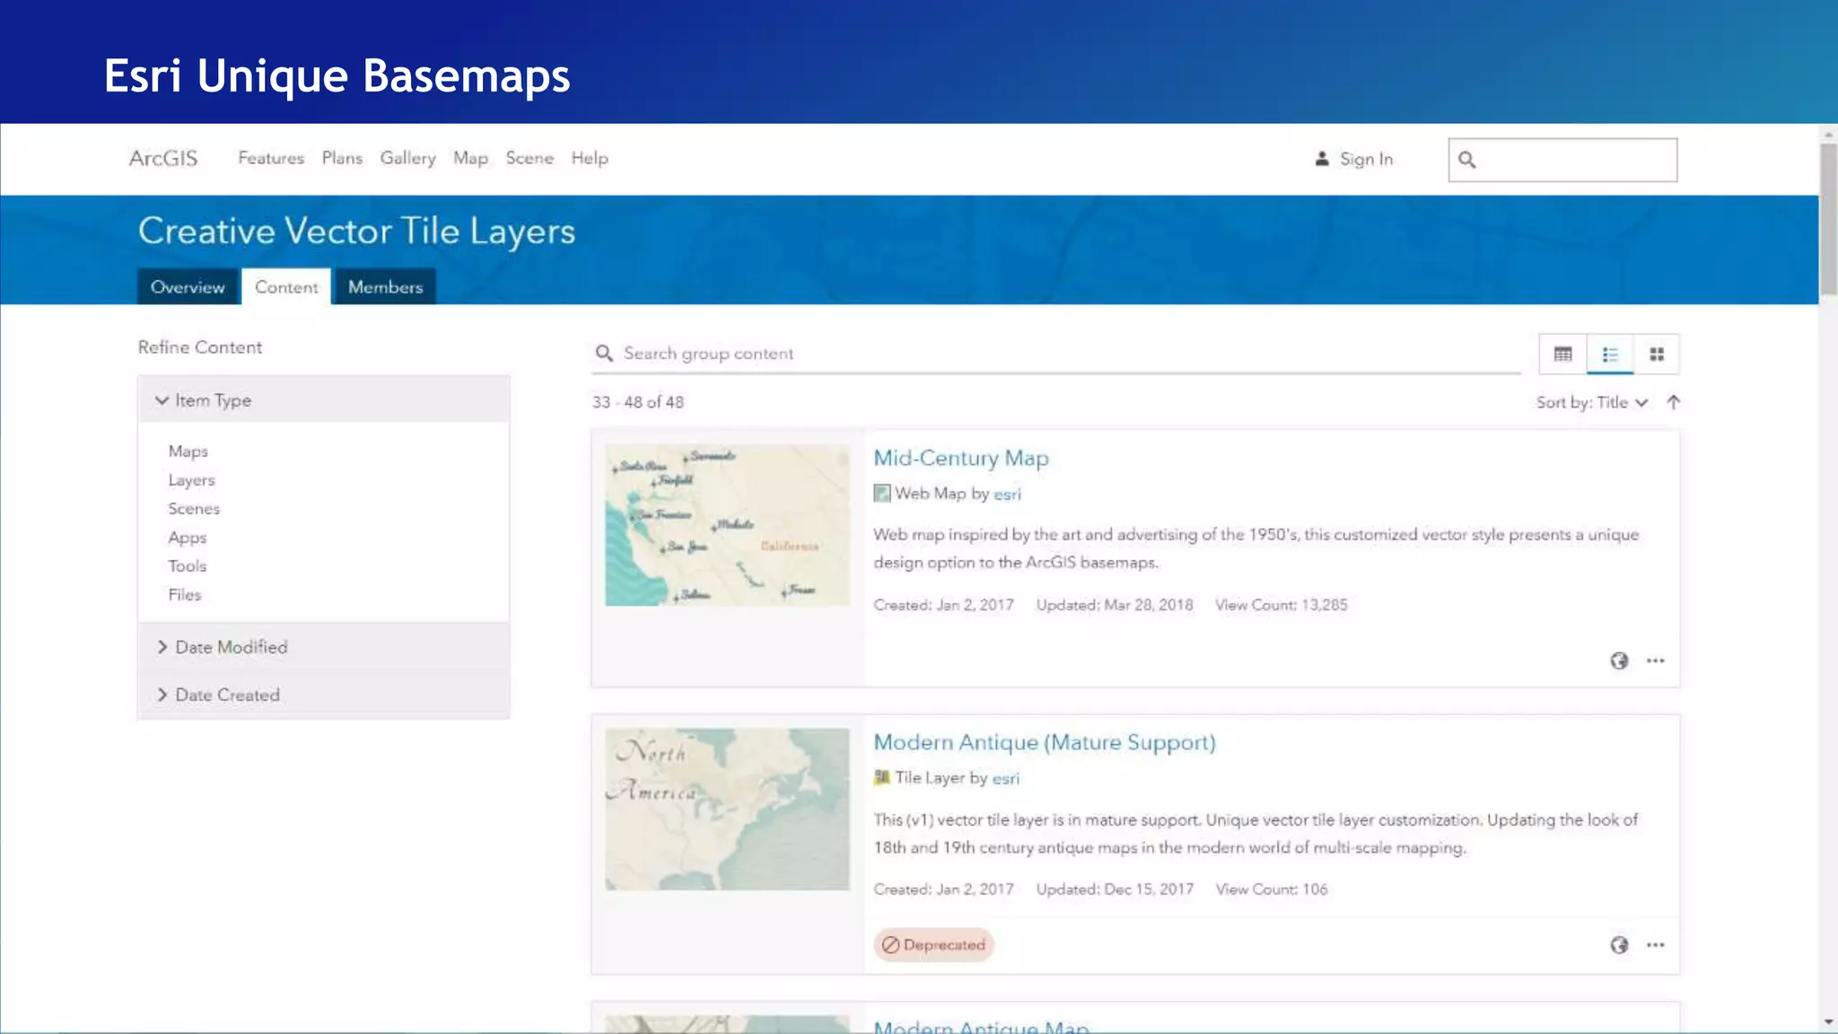Collapse the Item Type filter
The width and height of the screenshot is (1838, 1034).
[323, 400]
